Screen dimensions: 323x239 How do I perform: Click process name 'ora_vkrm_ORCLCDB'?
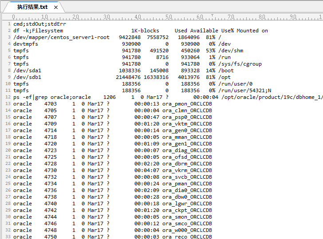[x=187, y=170]
